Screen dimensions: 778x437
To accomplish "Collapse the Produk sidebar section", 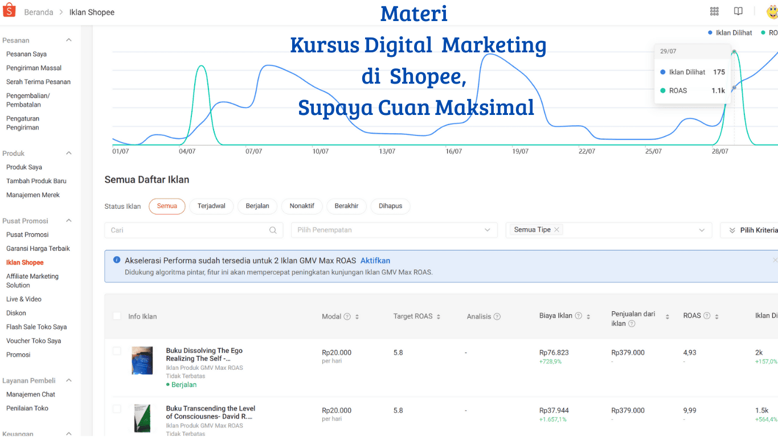I will point(69,153).
